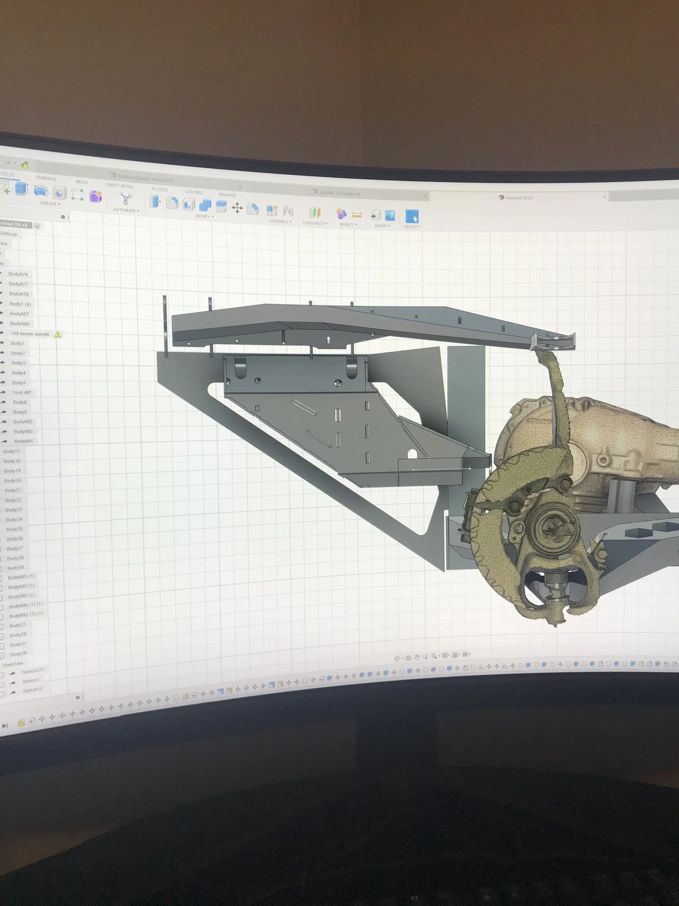
Task: Toggle visibility of Body693 (1)
Action: point(2,588)
